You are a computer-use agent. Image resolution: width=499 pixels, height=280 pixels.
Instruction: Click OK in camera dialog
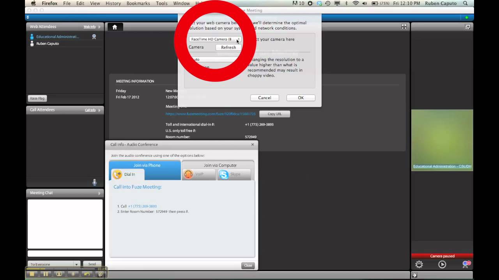301,98
